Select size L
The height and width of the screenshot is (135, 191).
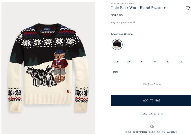[x=168, y=62]
